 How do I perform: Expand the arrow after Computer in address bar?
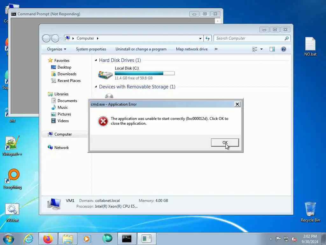(97, 38)
